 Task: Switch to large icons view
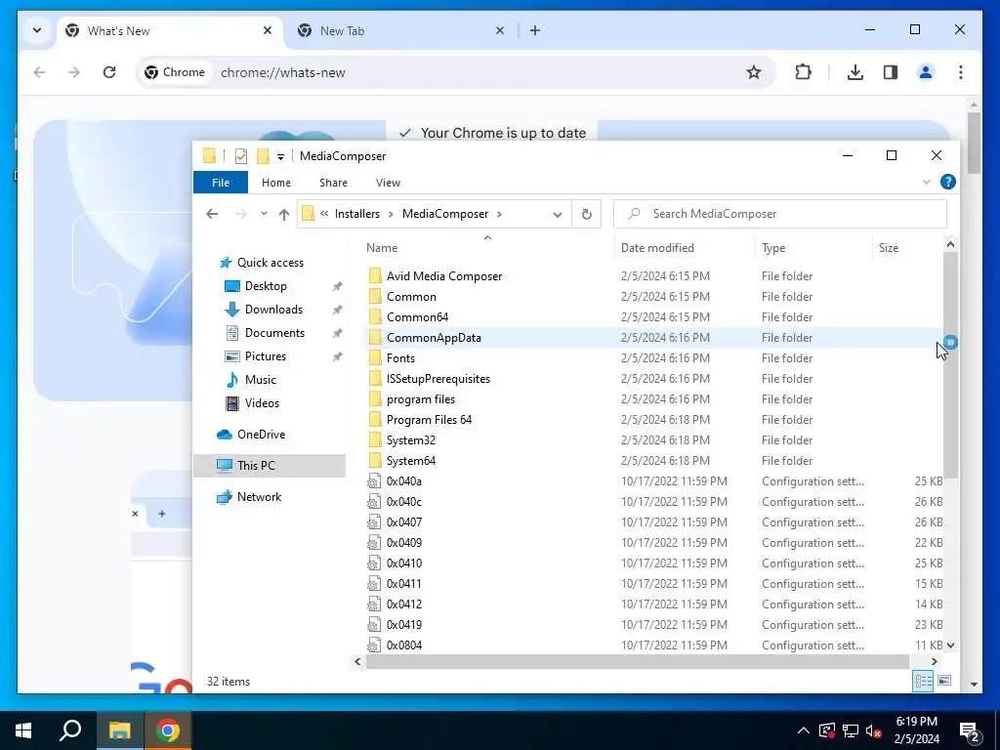pos(944,681)
